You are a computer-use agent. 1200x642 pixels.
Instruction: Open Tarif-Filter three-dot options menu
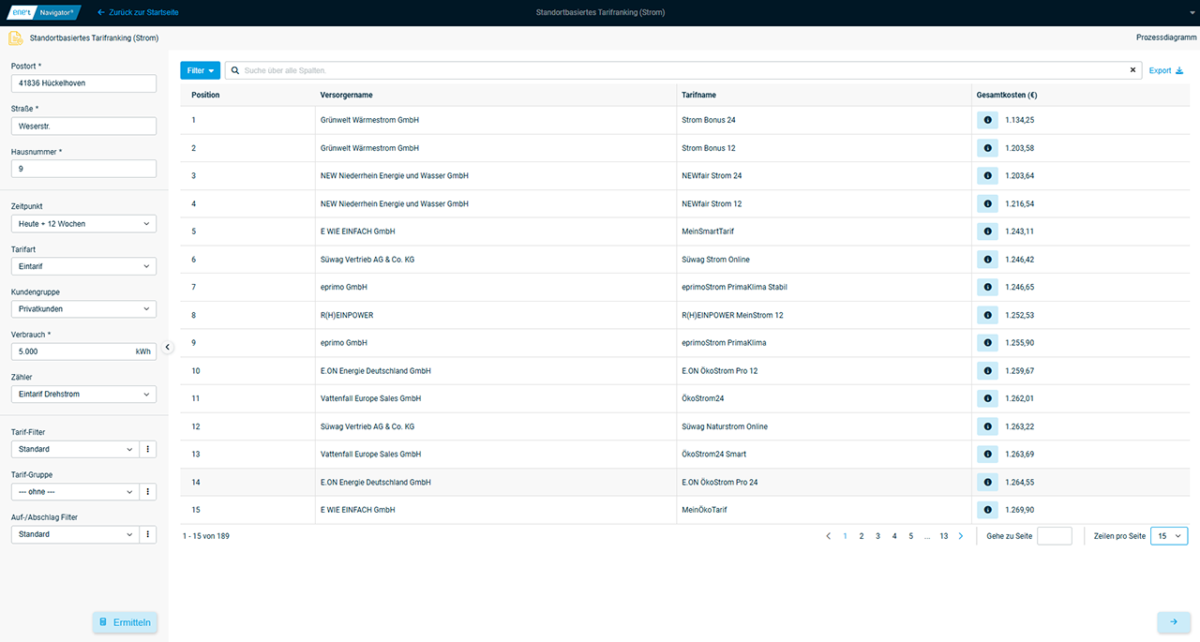click(x=147, y=449)
